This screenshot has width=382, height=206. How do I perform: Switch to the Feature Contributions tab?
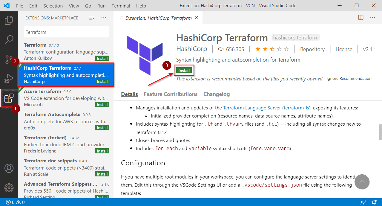(170, 94)
